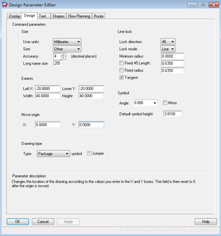Enable the Fixed radius checkbox
Screen dimensions: 221x236
pyautogui.click(x=121, y=70)
